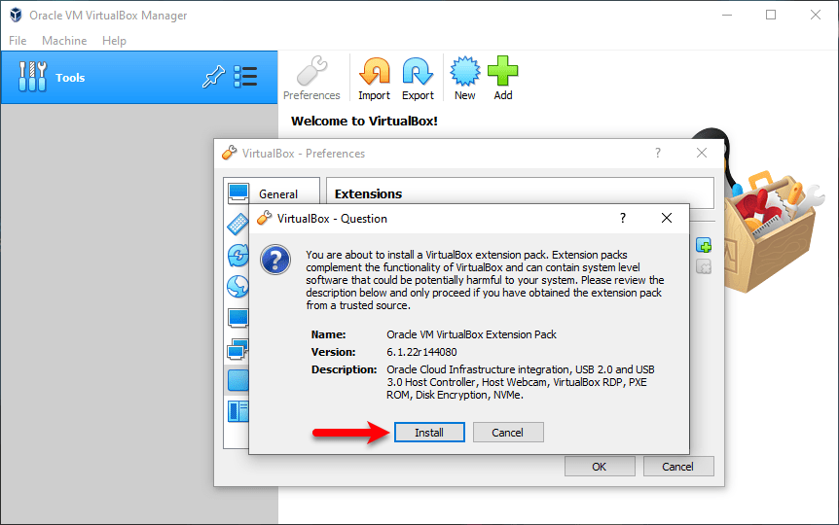839x525 pixels.
Task: Open the Machine menu
Action: click(x=64, y=41)
